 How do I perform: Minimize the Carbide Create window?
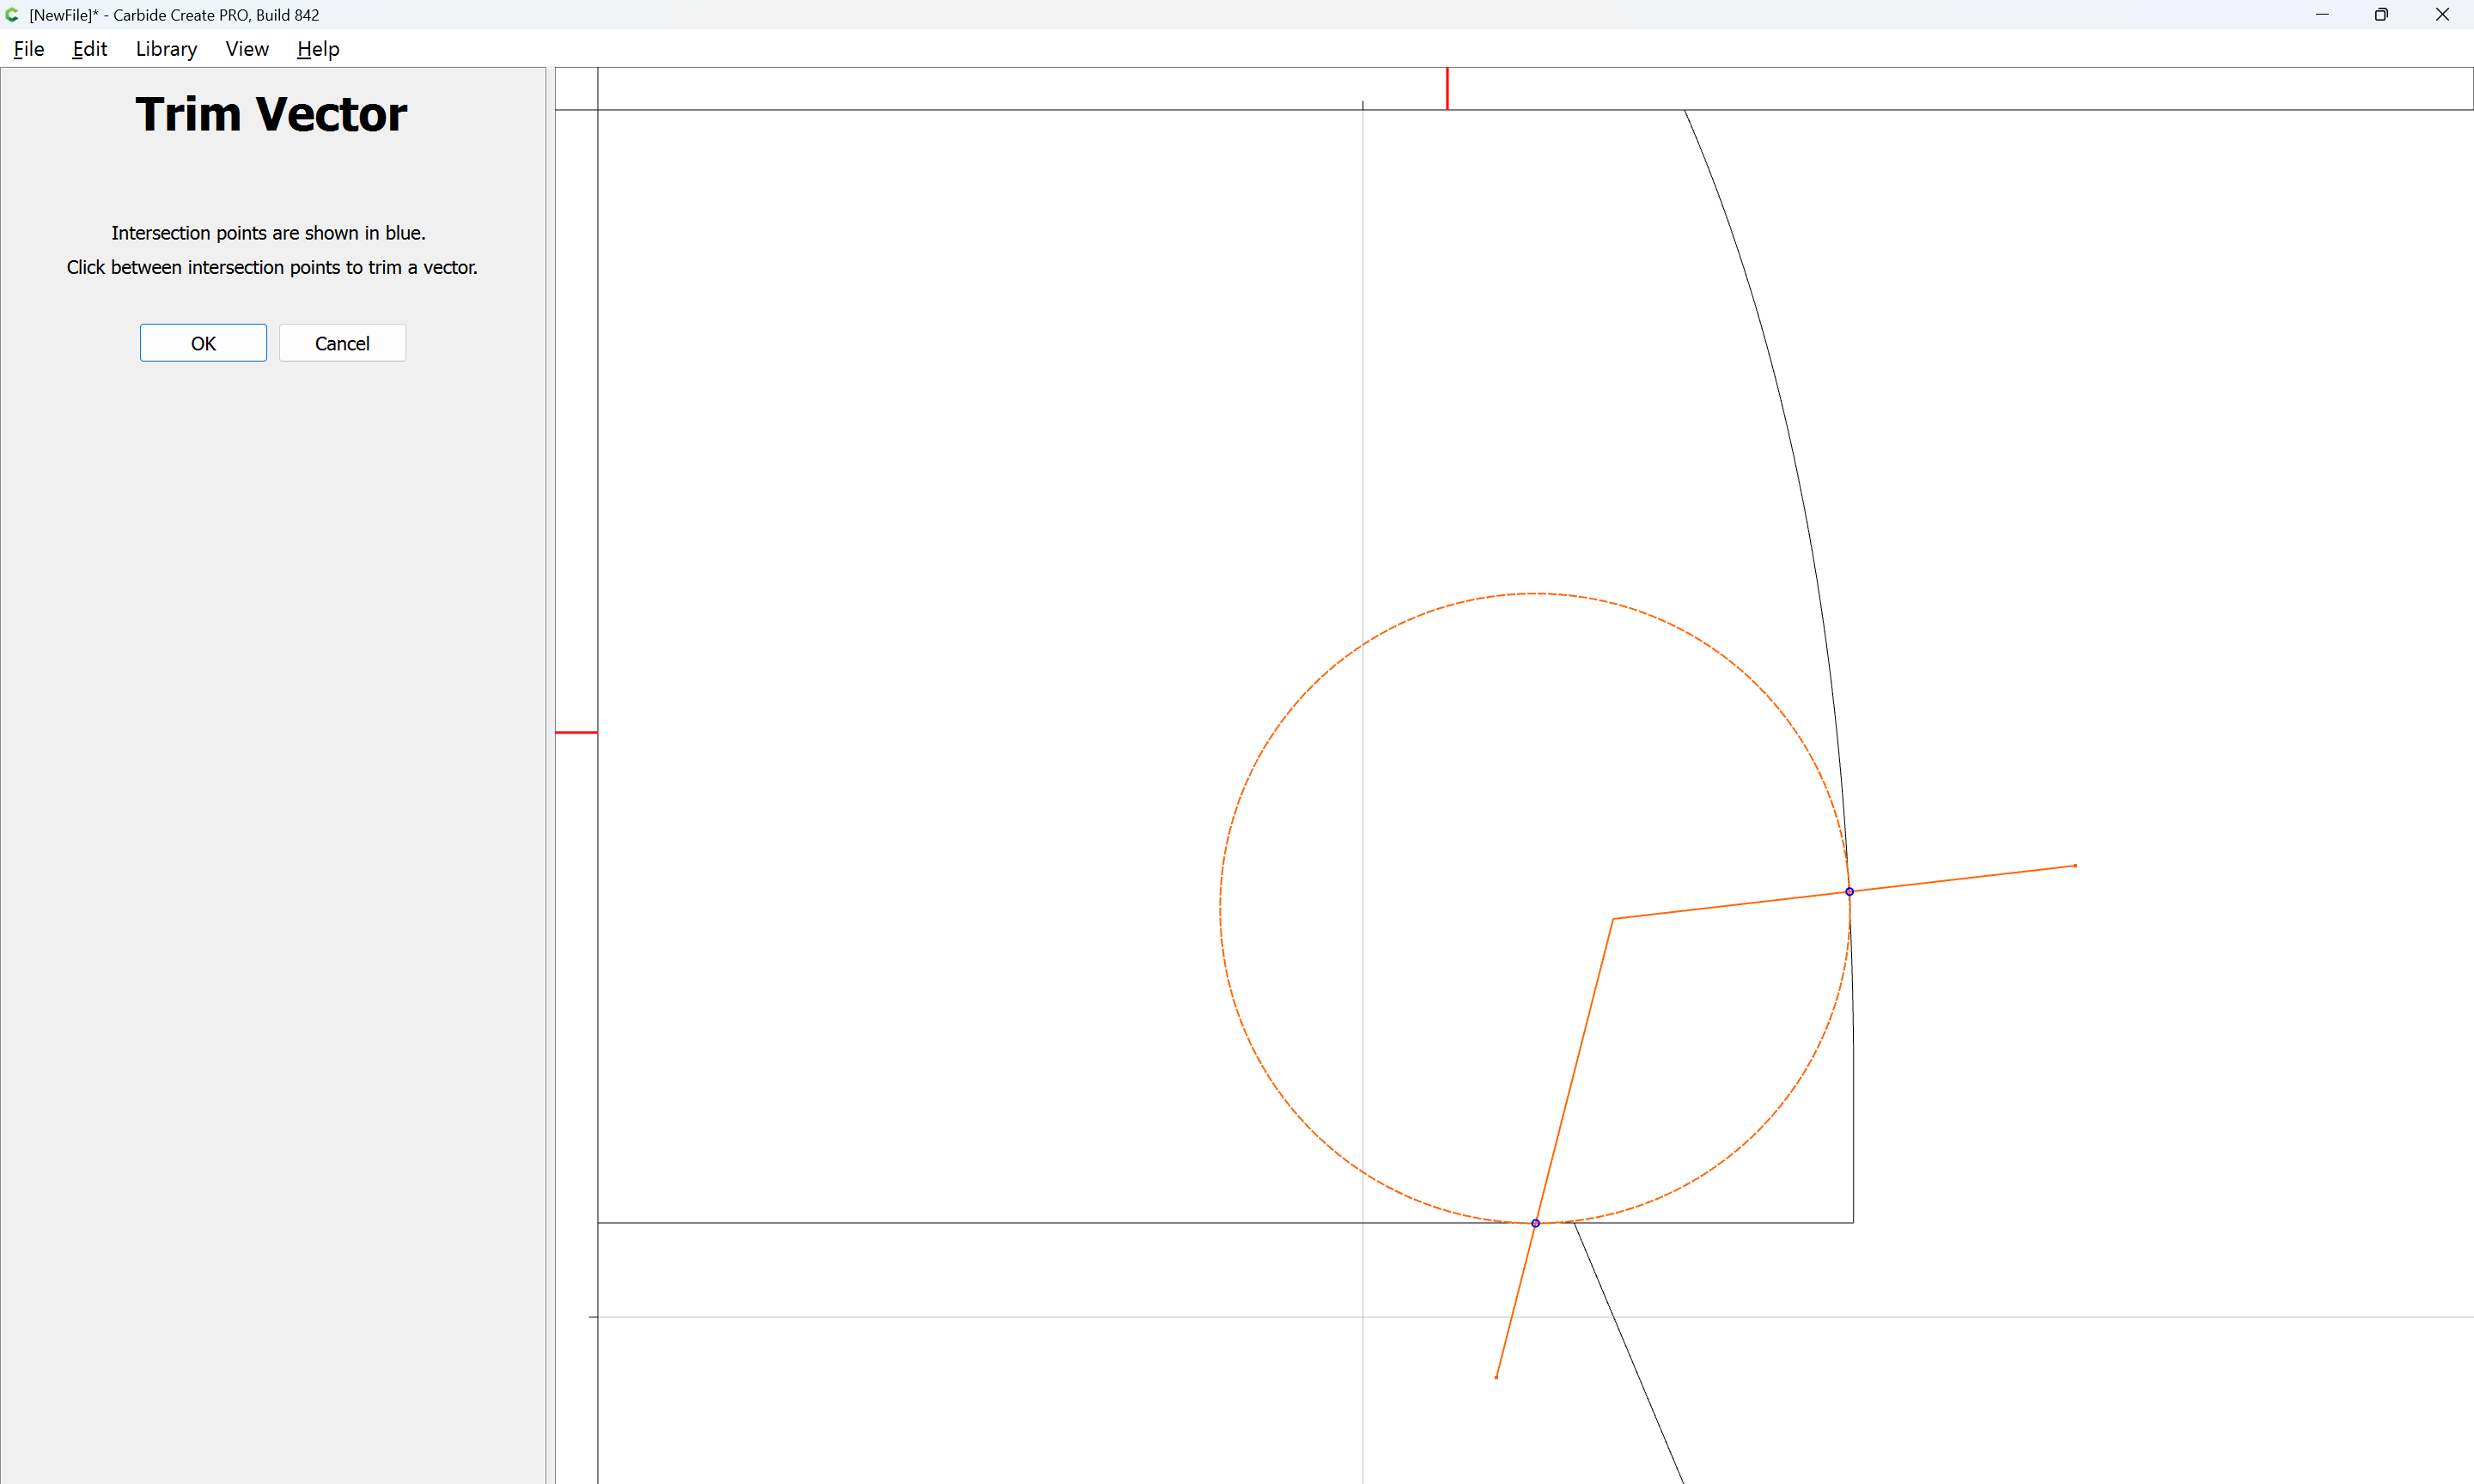(x=2321, y=15)
